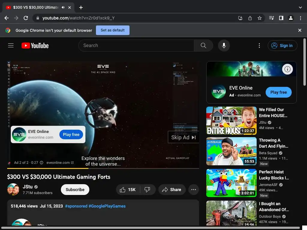Open YouTube settings three-dot menu
The image size is (307, 230).
(259, 46)
